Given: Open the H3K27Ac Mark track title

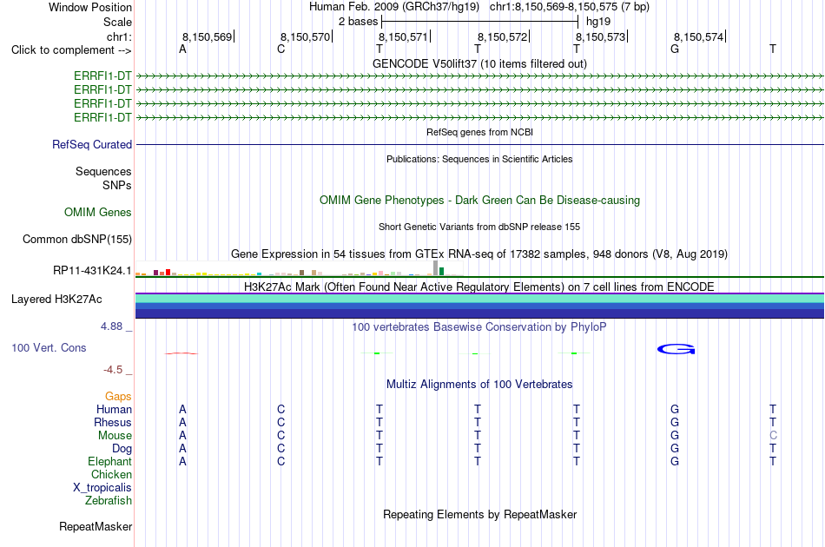Looking at the screenshot, I should 479,287.
